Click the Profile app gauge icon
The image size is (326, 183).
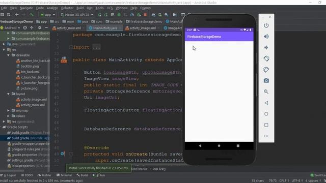[x=132, y=15]
